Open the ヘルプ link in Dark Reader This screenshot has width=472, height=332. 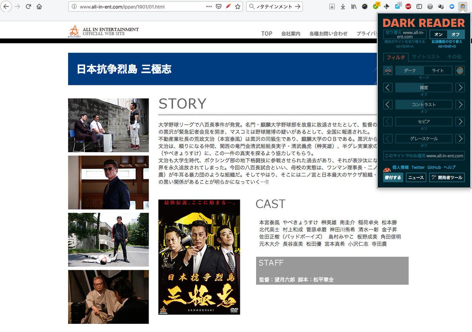[450, 167]
